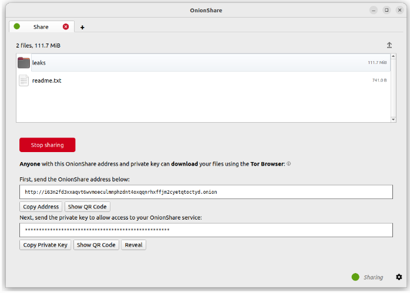
Task: Click the file list scrollbar up arrow
Action: 394,56
